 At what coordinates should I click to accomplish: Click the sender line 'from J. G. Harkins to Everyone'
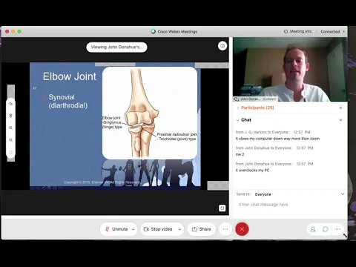(x=262, y=132)
